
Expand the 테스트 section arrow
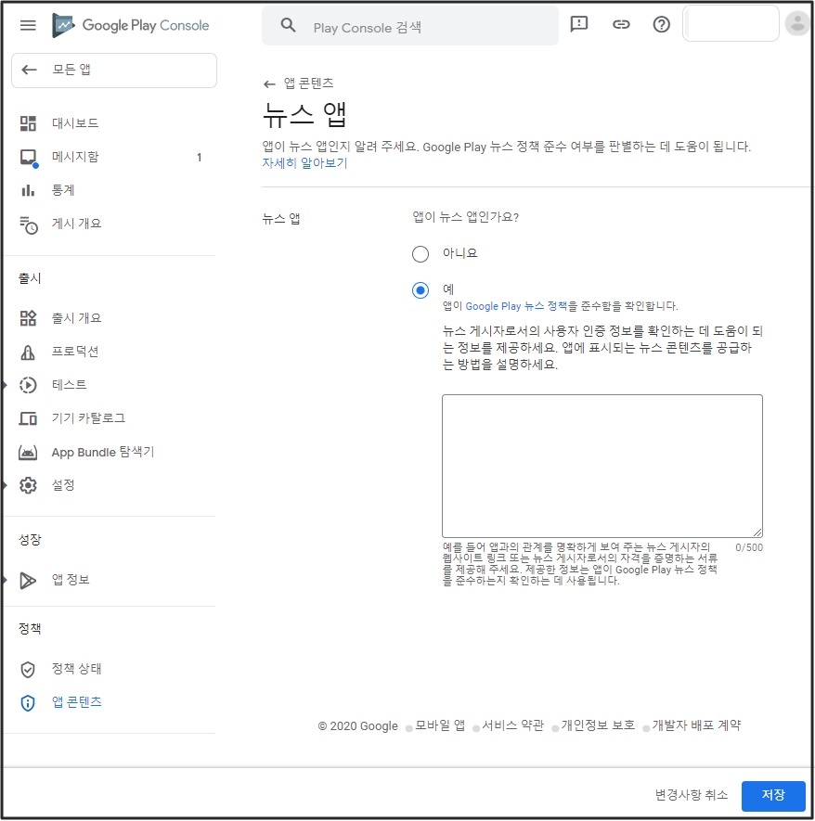pos(5,385)
